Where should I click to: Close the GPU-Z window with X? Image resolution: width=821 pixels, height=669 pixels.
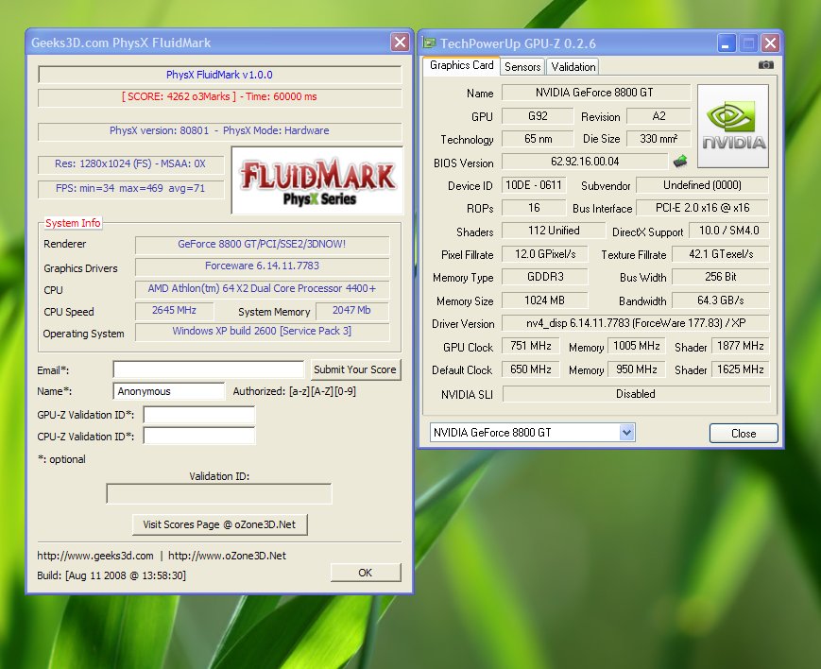coord(770,43)
